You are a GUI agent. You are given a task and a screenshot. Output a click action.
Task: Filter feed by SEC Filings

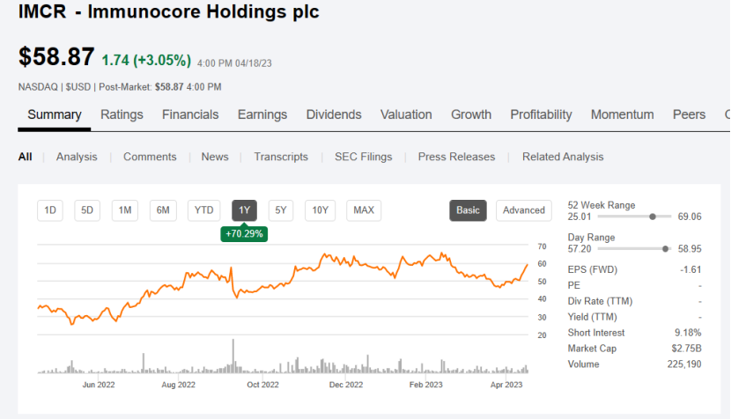point(363,157)
